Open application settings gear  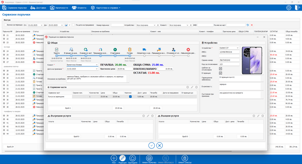(x=289, y=8)
